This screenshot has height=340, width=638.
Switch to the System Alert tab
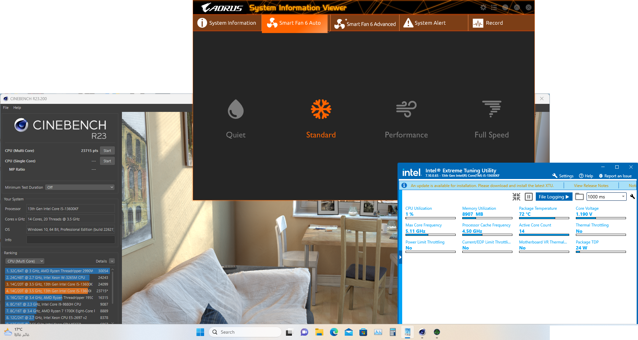pyautogui.click(x=425, y=23)
